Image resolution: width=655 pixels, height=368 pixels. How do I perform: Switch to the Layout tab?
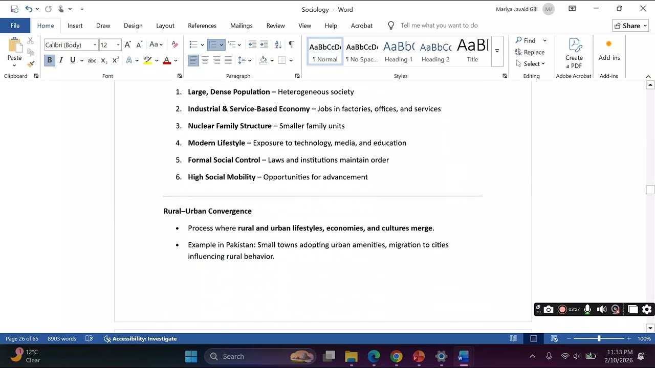click(165, 26)
